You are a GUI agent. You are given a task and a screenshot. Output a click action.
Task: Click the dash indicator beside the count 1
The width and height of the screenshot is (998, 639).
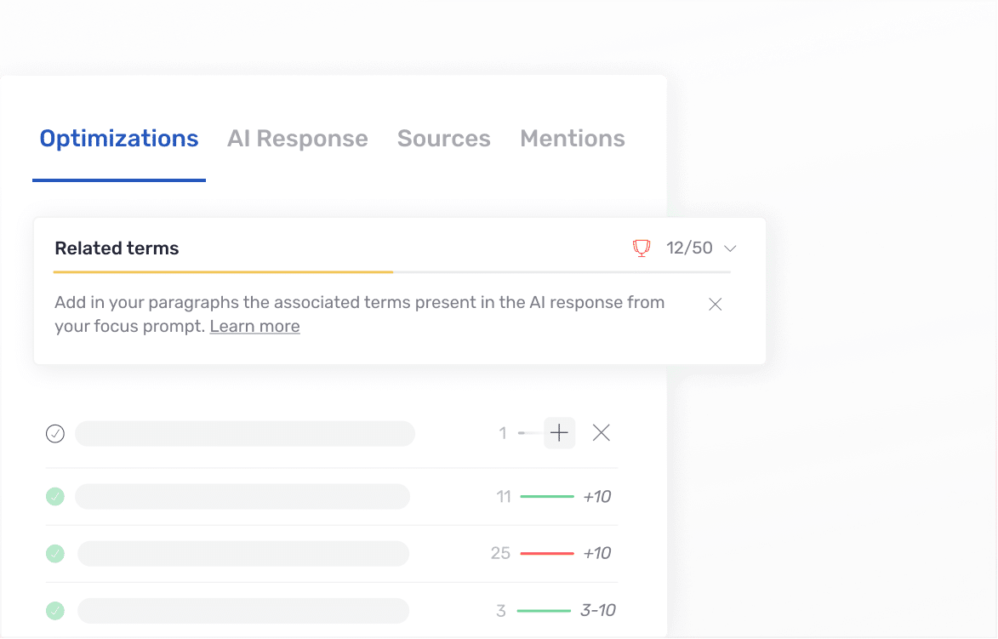point(521,432)
